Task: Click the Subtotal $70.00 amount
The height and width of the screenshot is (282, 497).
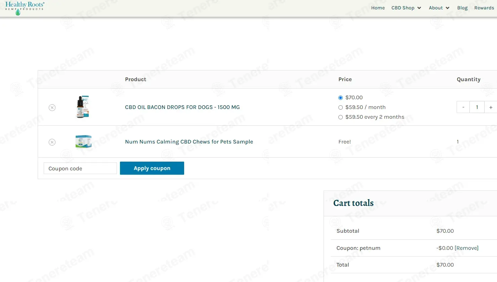Action: tap(445, 231)
